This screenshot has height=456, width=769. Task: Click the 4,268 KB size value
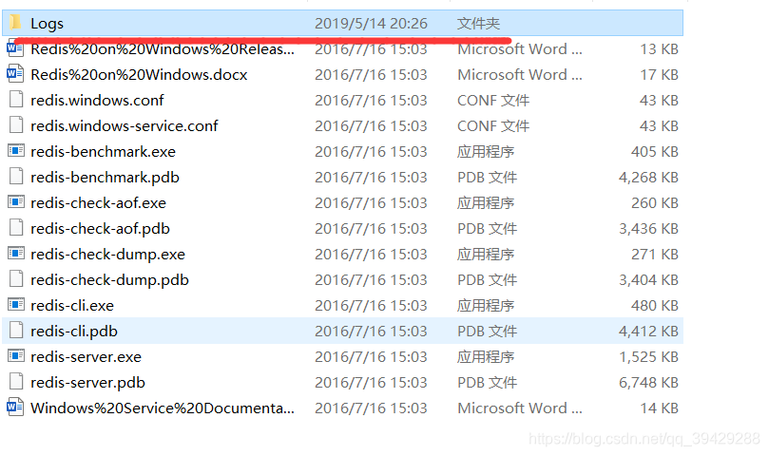[648, 177]
